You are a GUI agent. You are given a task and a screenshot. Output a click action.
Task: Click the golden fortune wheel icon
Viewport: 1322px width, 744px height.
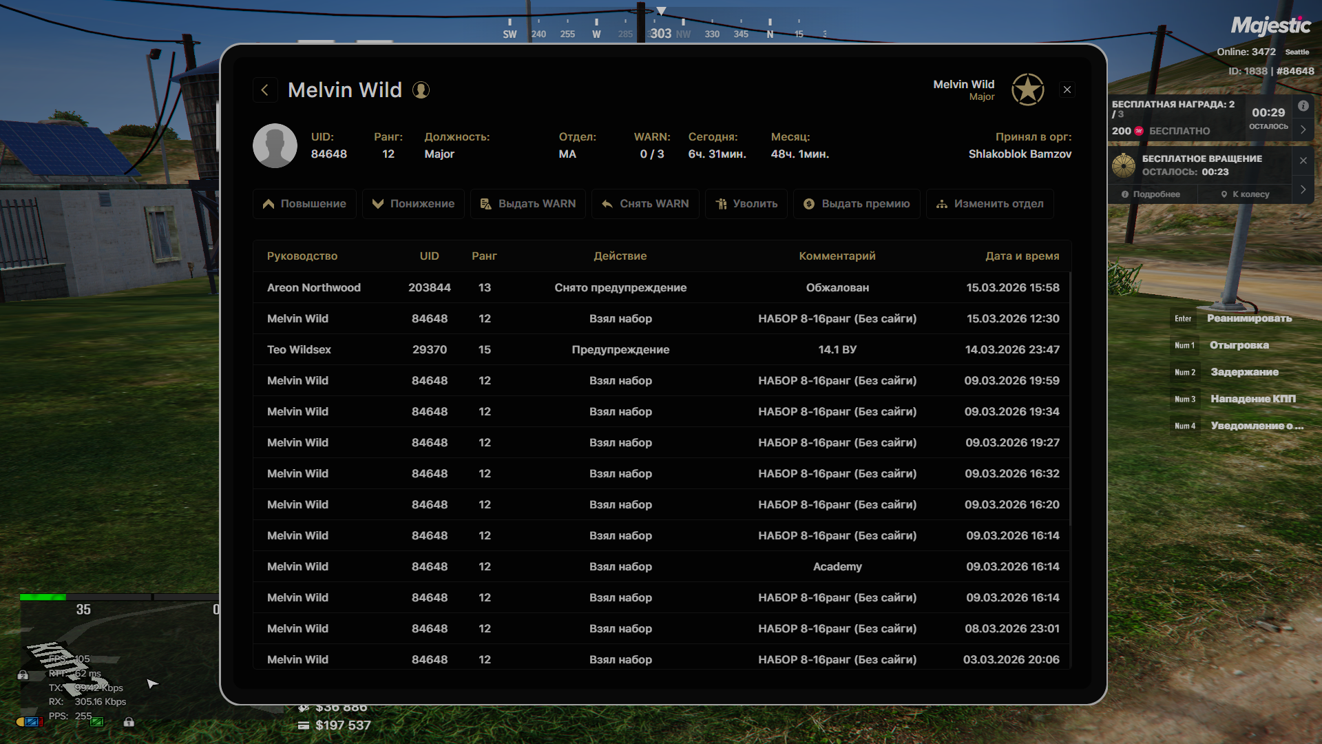coord(1124,165)
